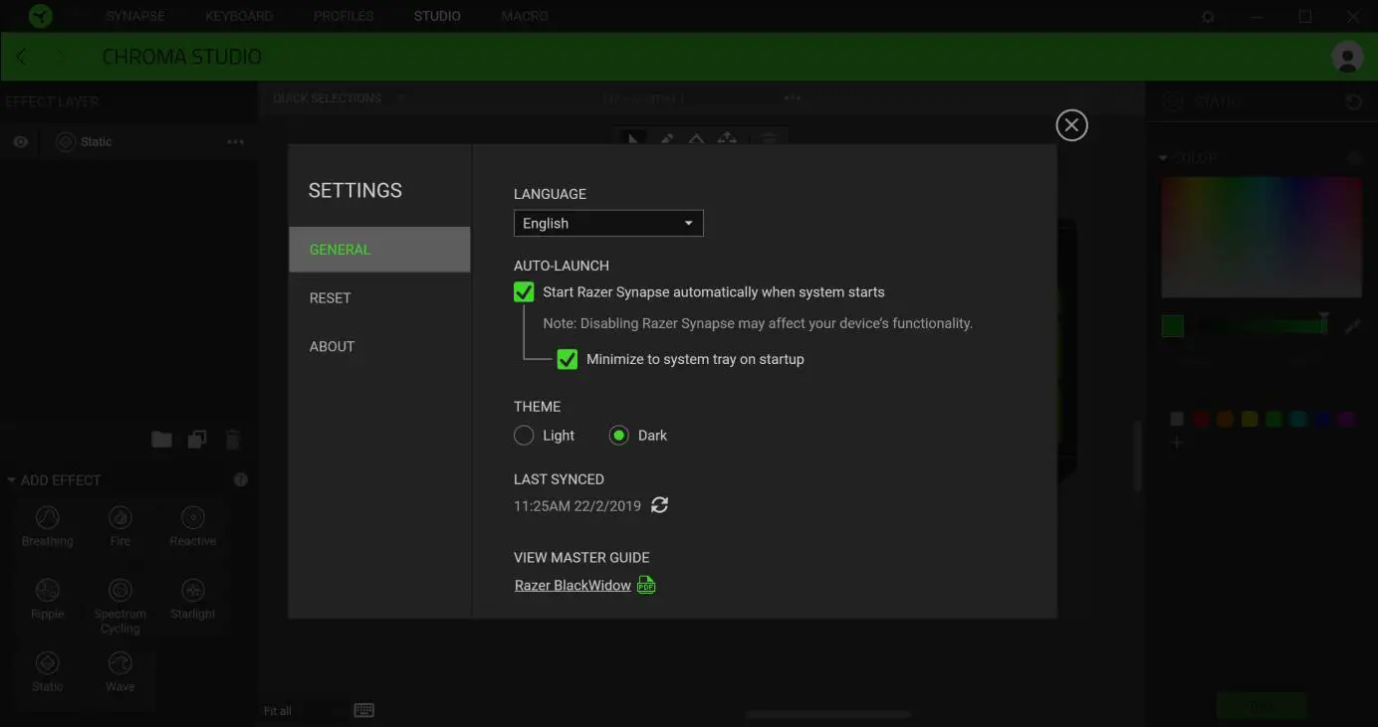The height and width of the screenshot is (727, 1378).
Task: Choose the Spectrum Cycling effect
Action: coord(120,591)
